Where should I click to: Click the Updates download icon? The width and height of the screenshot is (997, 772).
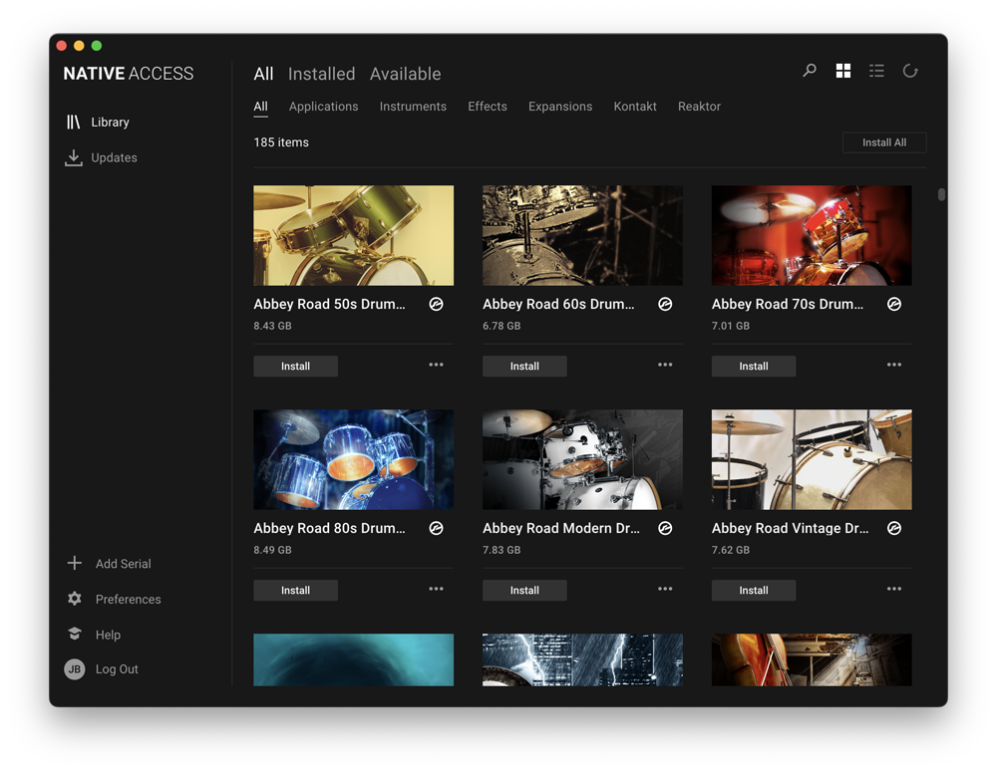point(74,157)
